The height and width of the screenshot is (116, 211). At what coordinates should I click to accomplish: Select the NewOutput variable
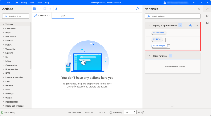[x=159, y=46]
